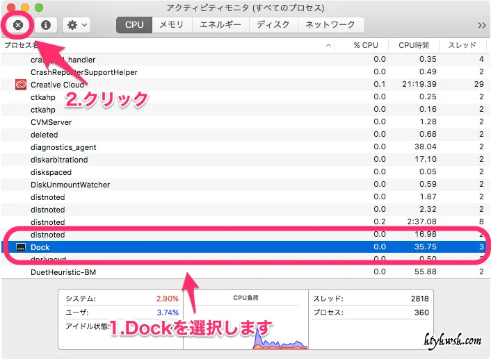Select the CrashReporterSupportHelper process
The image size is (491, 359).
[x=244, y=72]
